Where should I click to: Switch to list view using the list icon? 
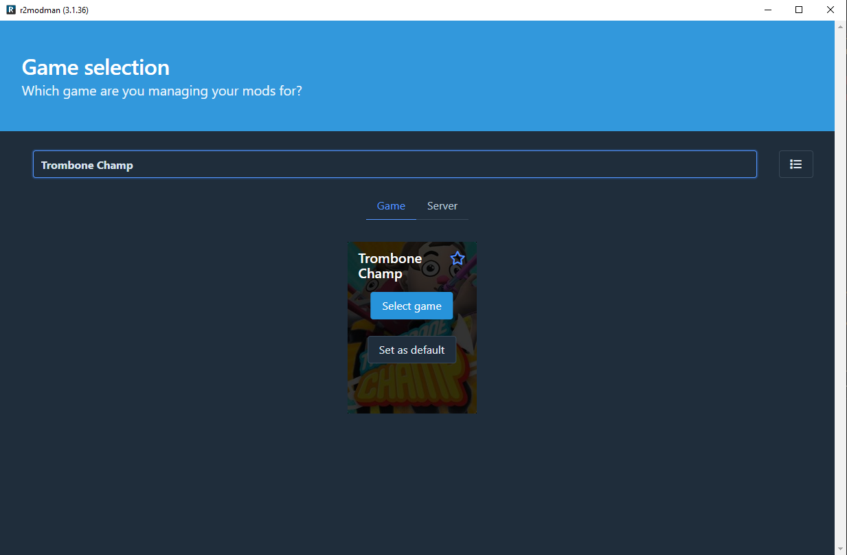[x=795, y=164]
